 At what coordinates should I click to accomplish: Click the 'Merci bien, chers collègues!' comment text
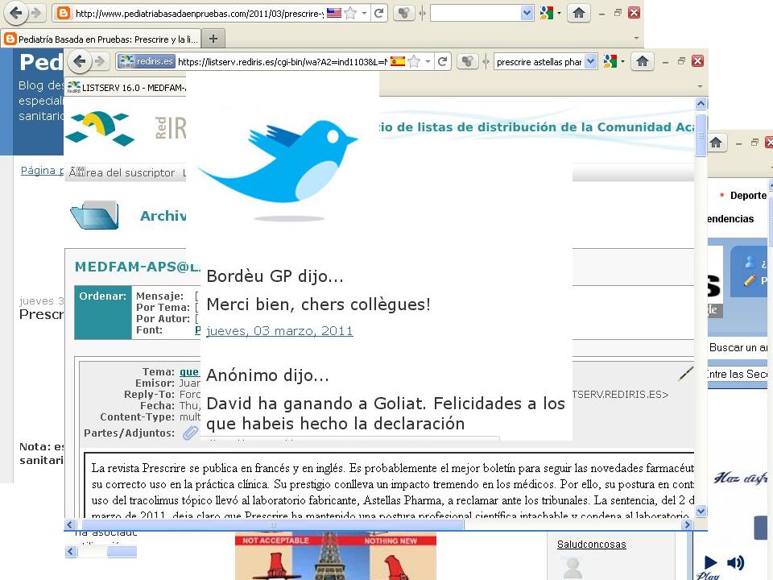[319, 304]
